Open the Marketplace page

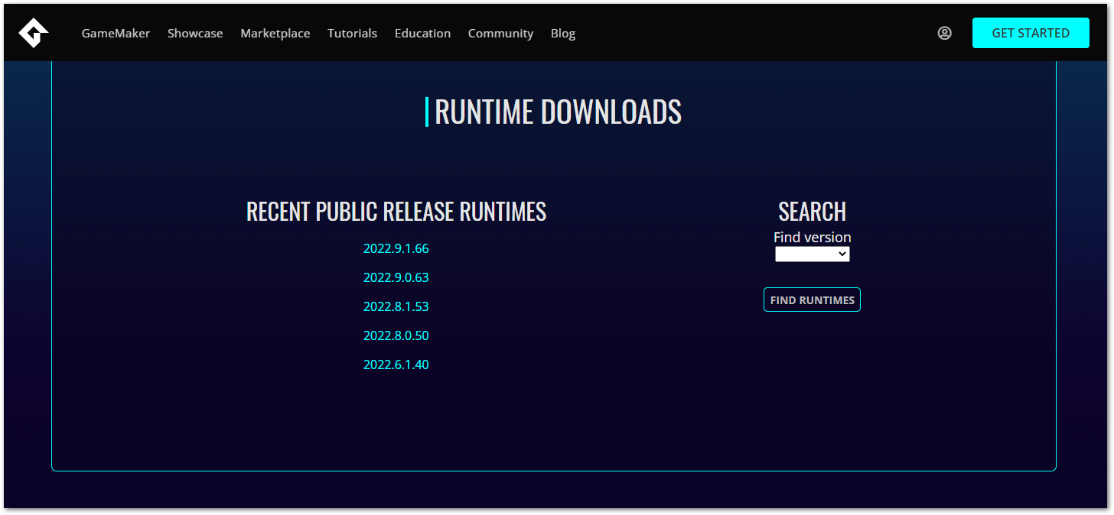click(x=275, y=33)
